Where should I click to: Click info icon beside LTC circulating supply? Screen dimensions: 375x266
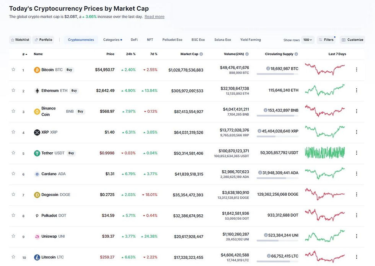[269, 256]
